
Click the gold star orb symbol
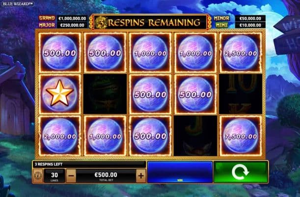pos(60,94)
